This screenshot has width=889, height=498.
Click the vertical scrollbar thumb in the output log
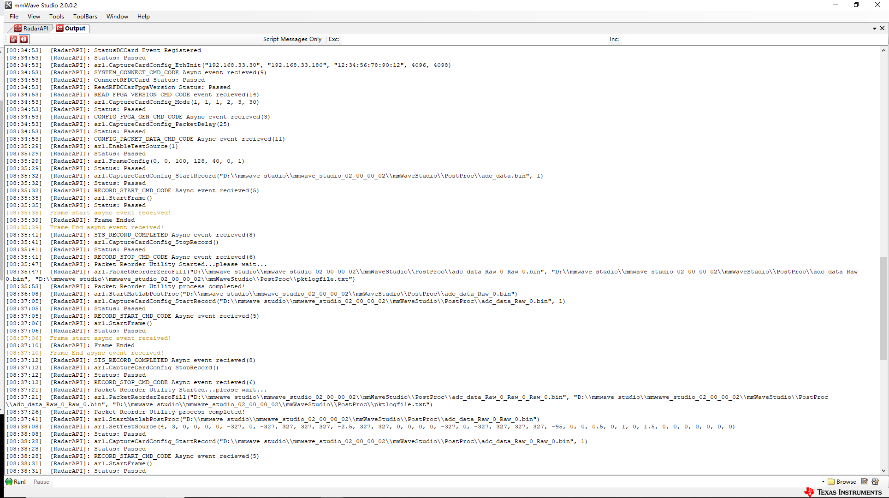pyautogui.click(x=883, y=308)
